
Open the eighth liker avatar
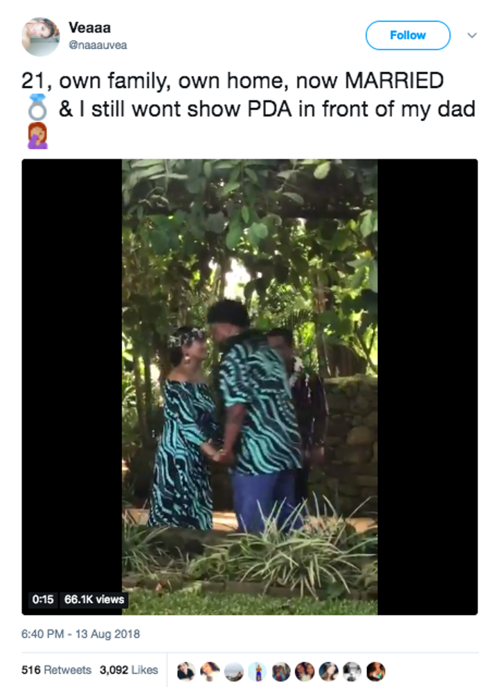(x=352, y=671)
